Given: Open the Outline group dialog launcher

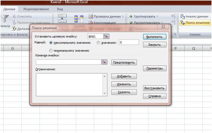Looking at the screenshot, I should pos(175,34).
